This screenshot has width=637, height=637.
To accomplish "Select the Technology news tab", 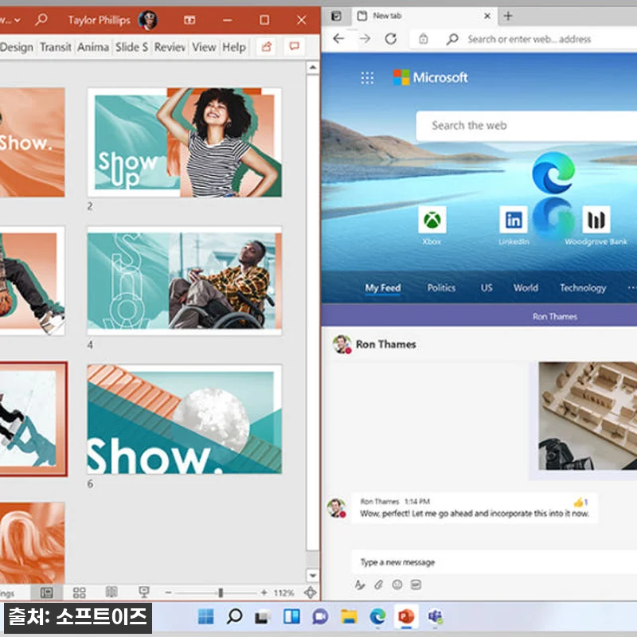I will [x=583, y=287].
